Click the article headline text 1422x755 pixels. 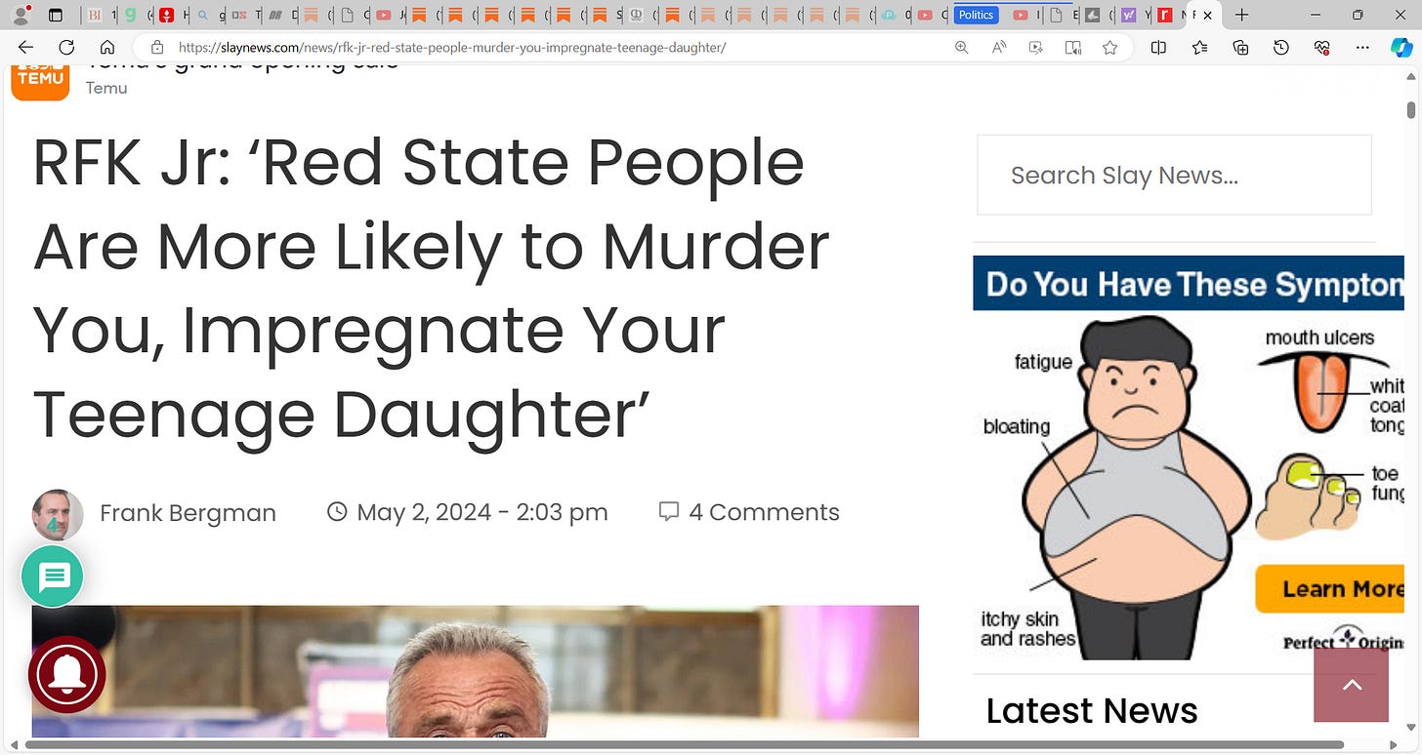(x=431, y=289)
